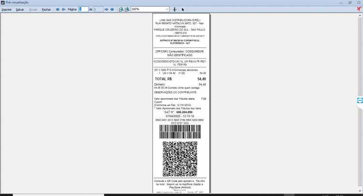
Task: Go to the first page
Action: tap(58, 10)
